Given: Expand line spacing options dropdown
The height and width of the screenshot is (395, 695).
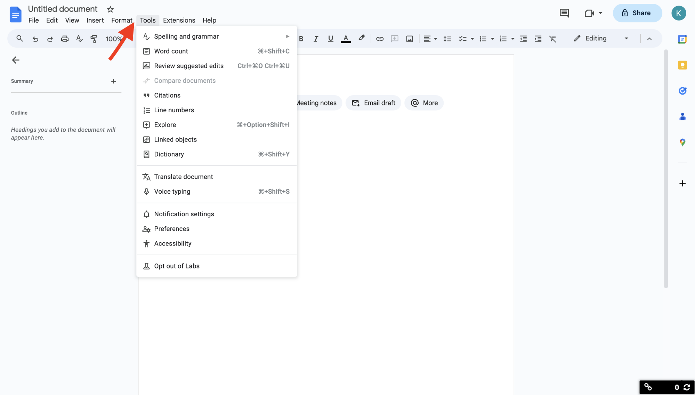Looking at the screenshot, I should coord(447,38).
